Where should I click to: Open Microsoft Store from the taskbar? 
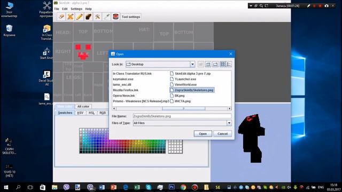click(x=43, y=187)
